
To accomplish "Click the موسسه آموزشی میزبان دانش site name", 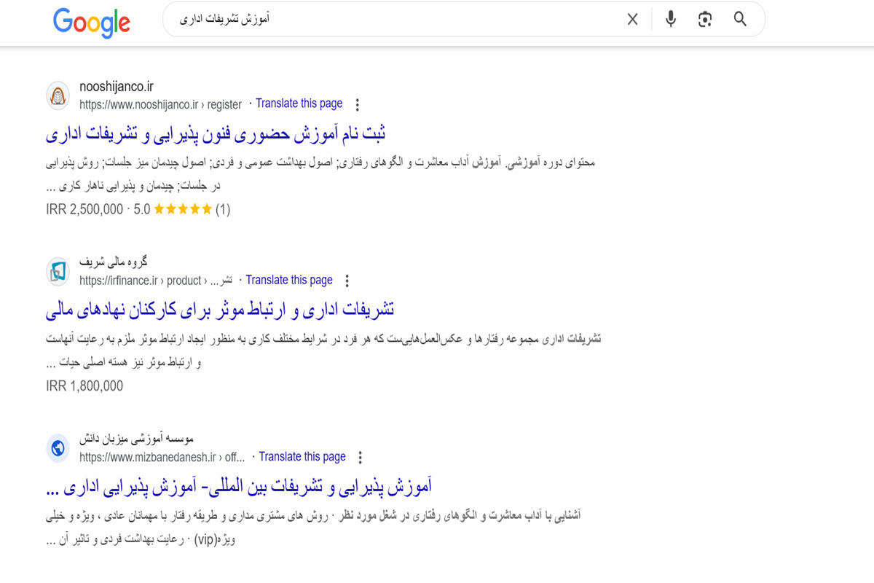I will pyautogui.click(x=137, y=439).
